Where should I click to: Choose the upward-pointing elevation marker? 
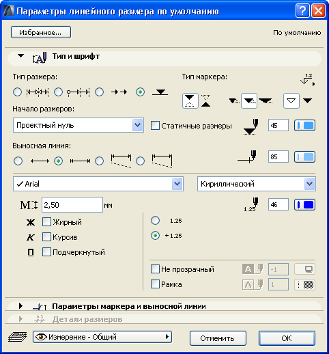click(x=206, y=101)
